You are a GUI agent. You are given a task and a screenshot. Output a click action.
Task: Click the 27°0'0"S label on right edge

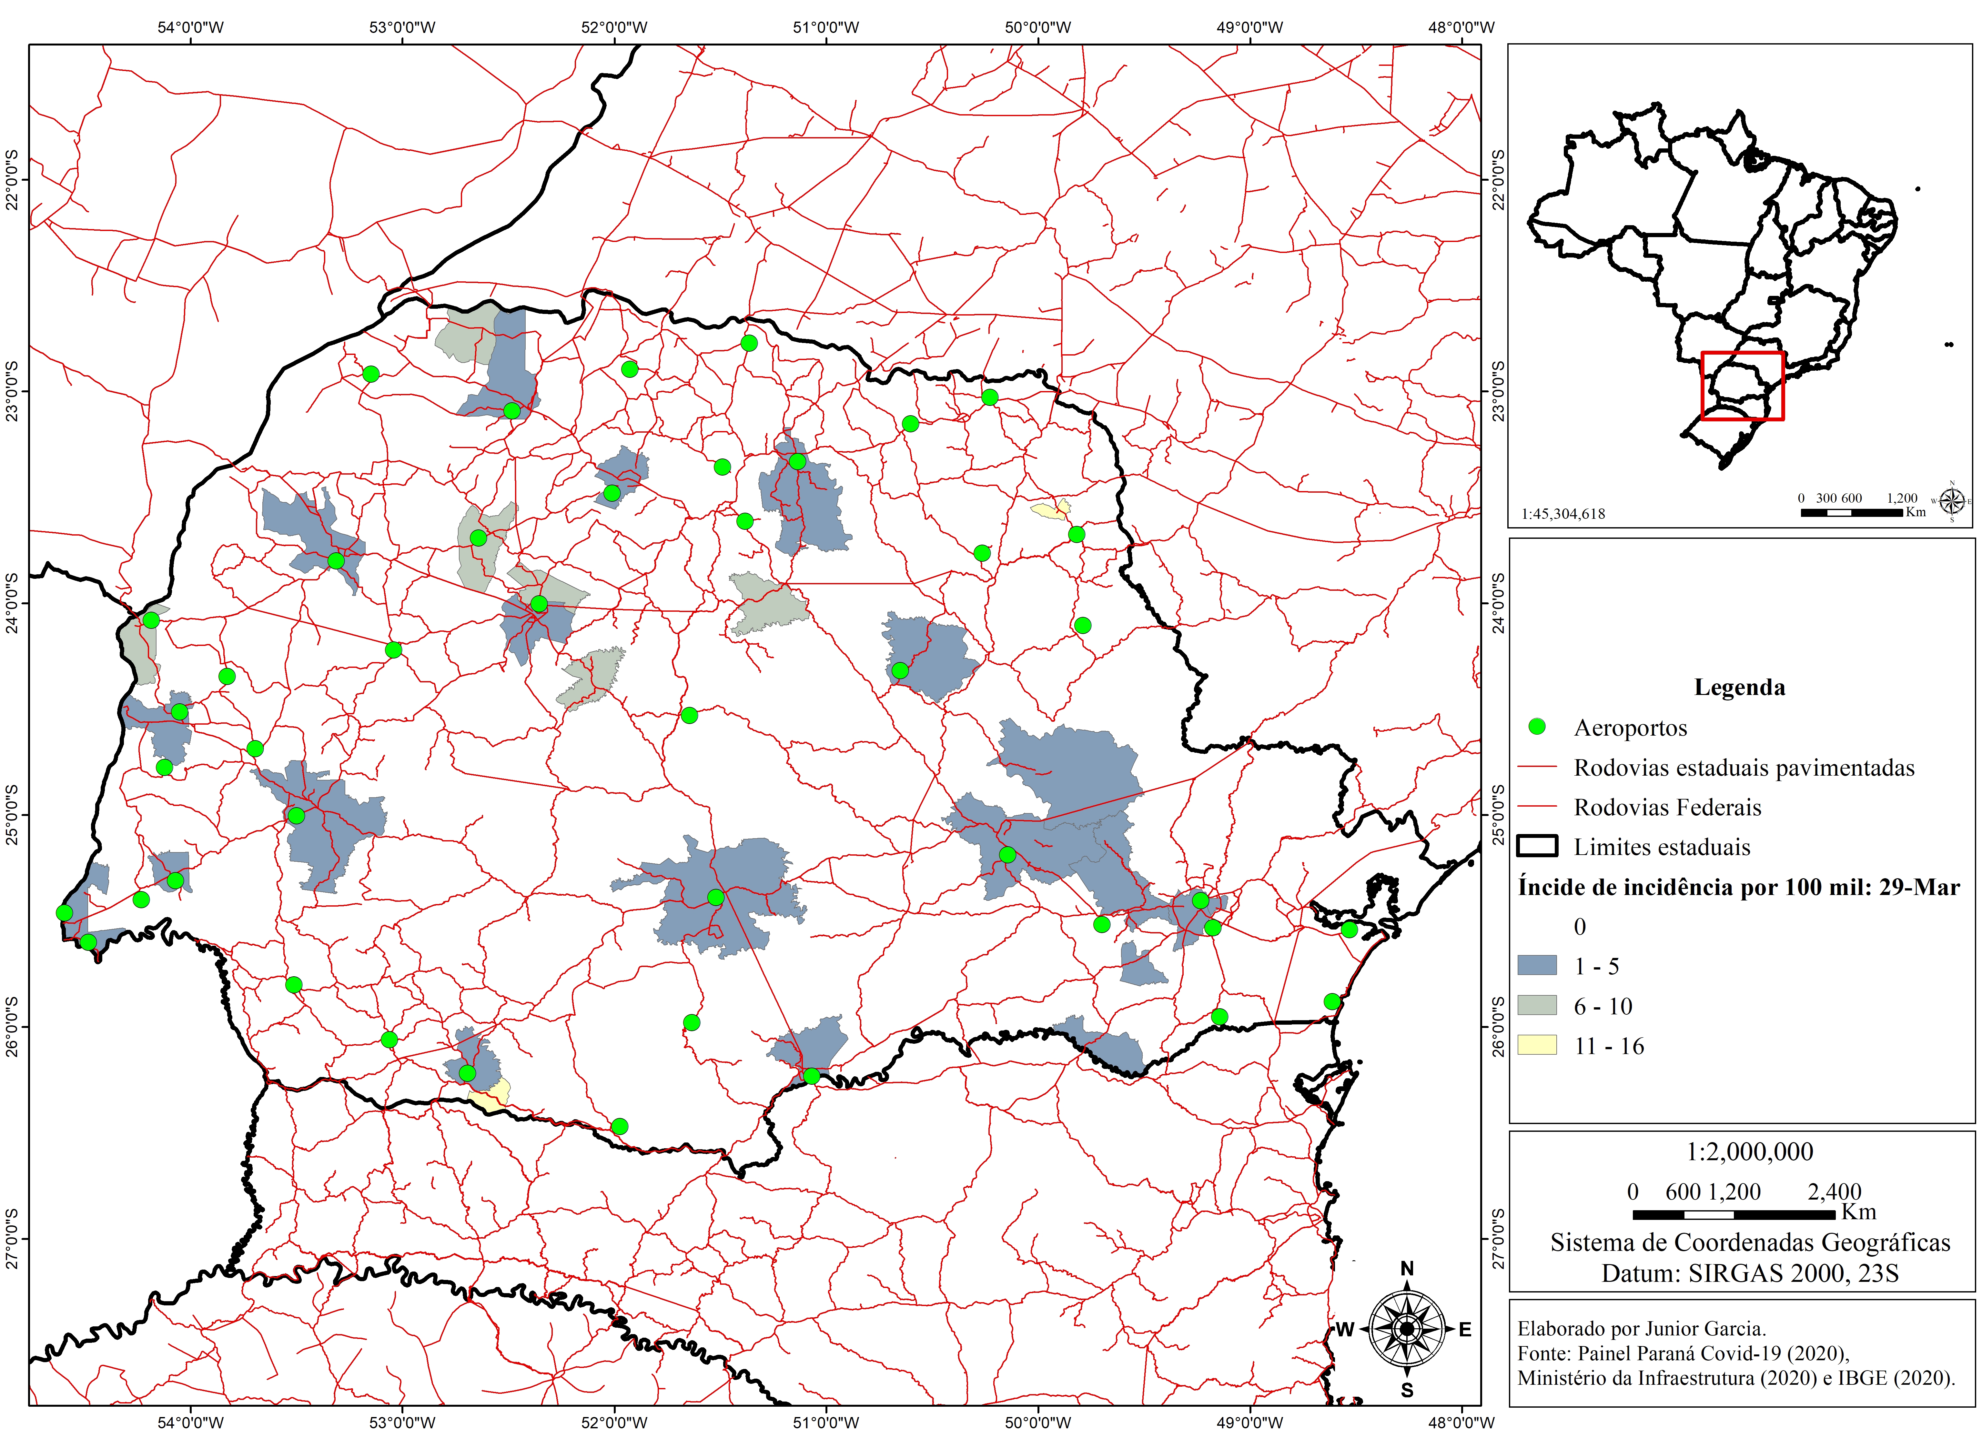pyautogui.click(x=1498, y=1239)
